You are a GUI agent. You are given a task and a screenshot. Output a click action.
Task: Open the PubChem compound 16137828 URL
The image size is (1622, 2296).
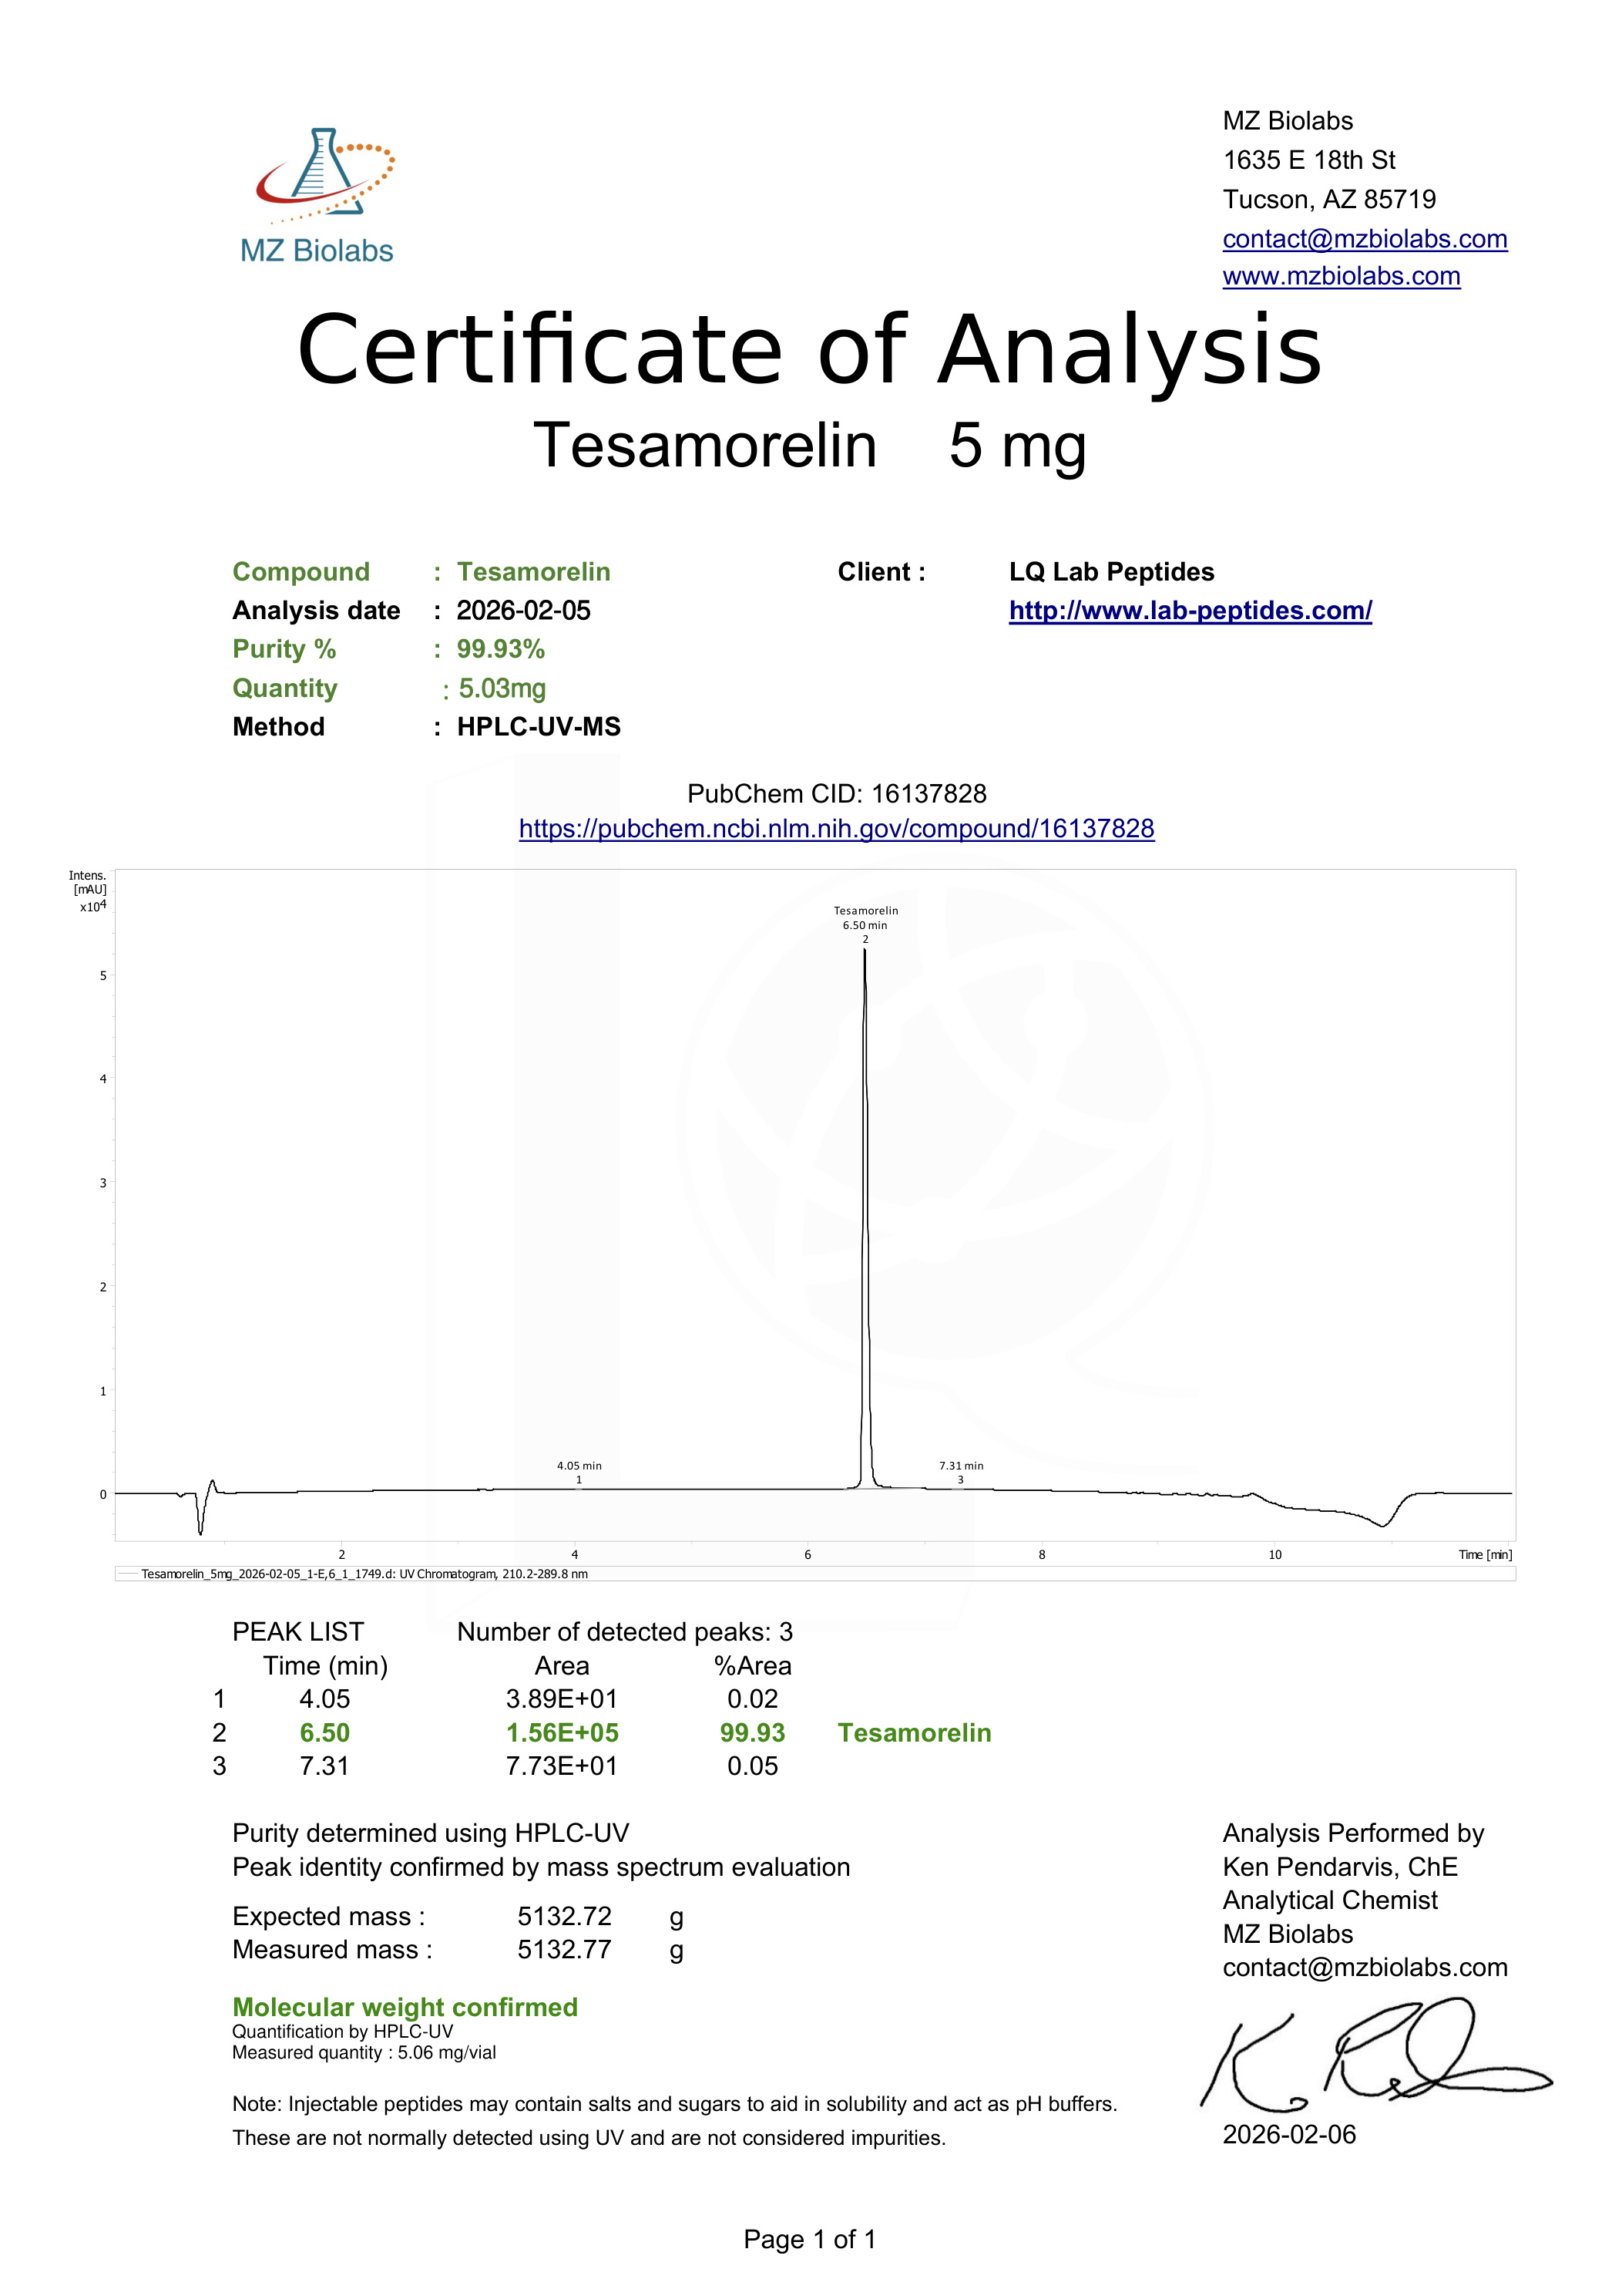tap(837, 829)
